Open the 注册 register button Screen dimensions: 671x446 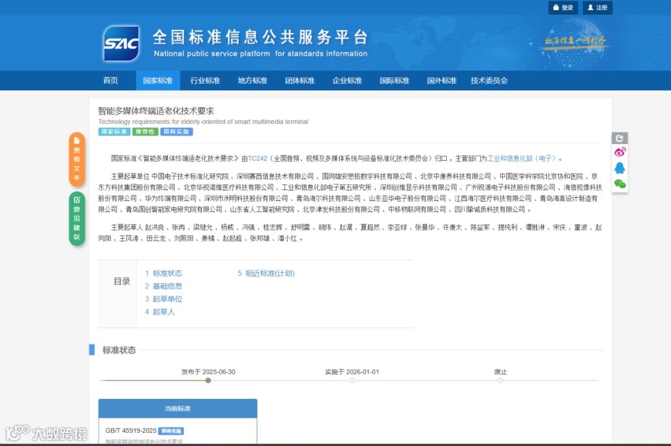[x=598, y=7]
